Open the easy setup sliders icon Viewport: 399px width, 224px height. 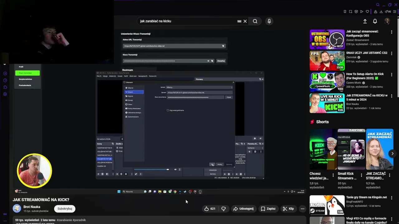coord(395,12)
